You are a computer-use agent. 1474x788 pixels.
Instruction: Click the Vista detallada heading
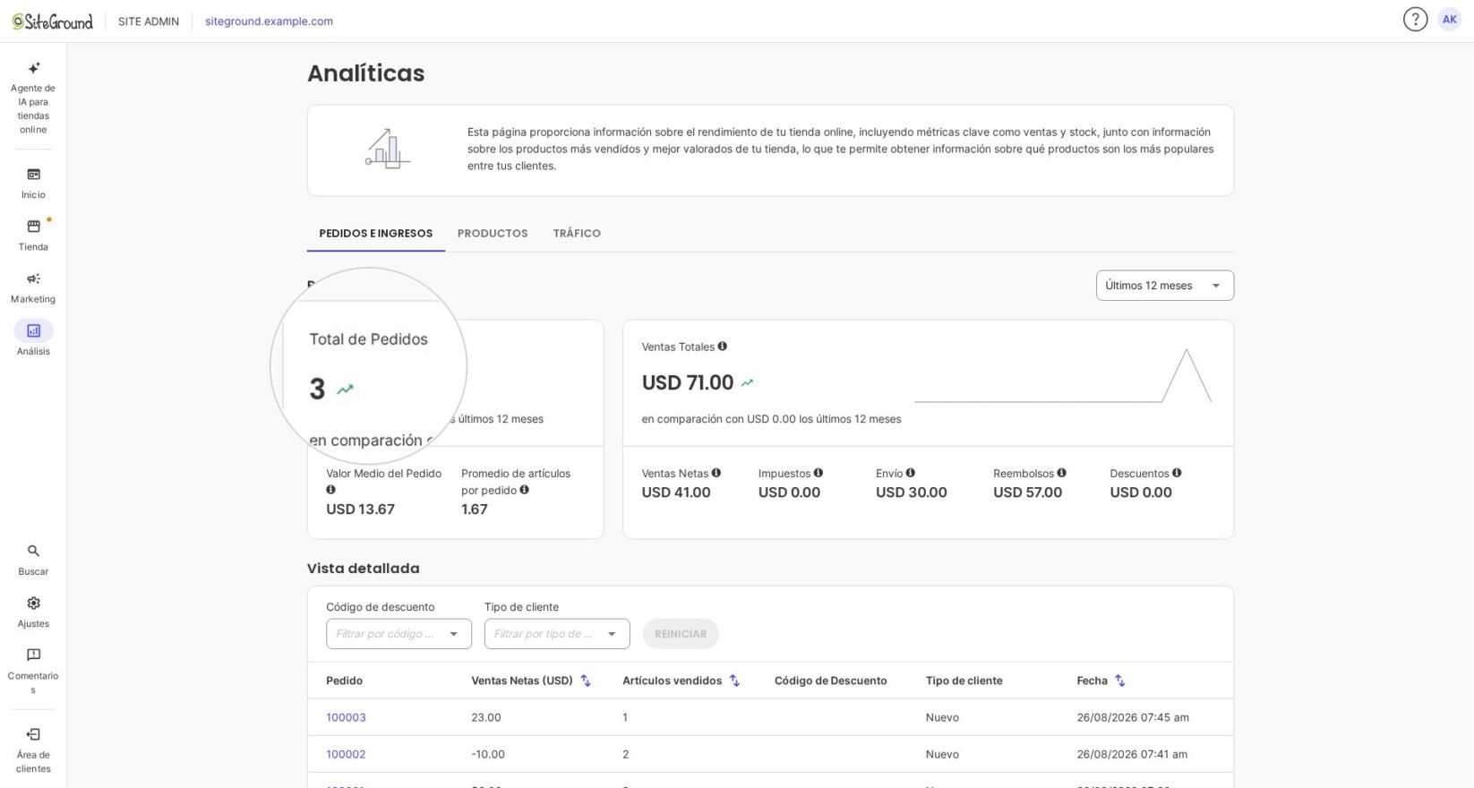(363, 569)
